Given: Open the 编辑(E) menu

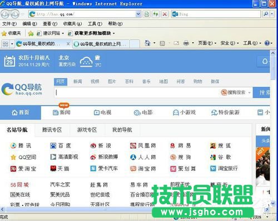Looking at the screenshot, I should (29, 24).
